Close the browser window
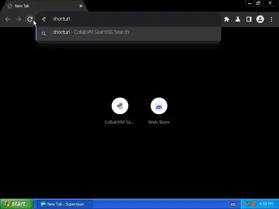Screen dimensions: 279x209 pos(270,3)
